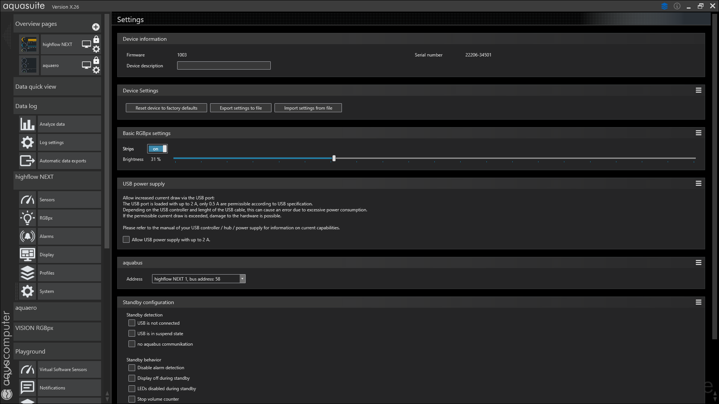Collapse the Data log section
Image resolution: width=719 pixels, height=404 pixels.
[x=57, y=106]
